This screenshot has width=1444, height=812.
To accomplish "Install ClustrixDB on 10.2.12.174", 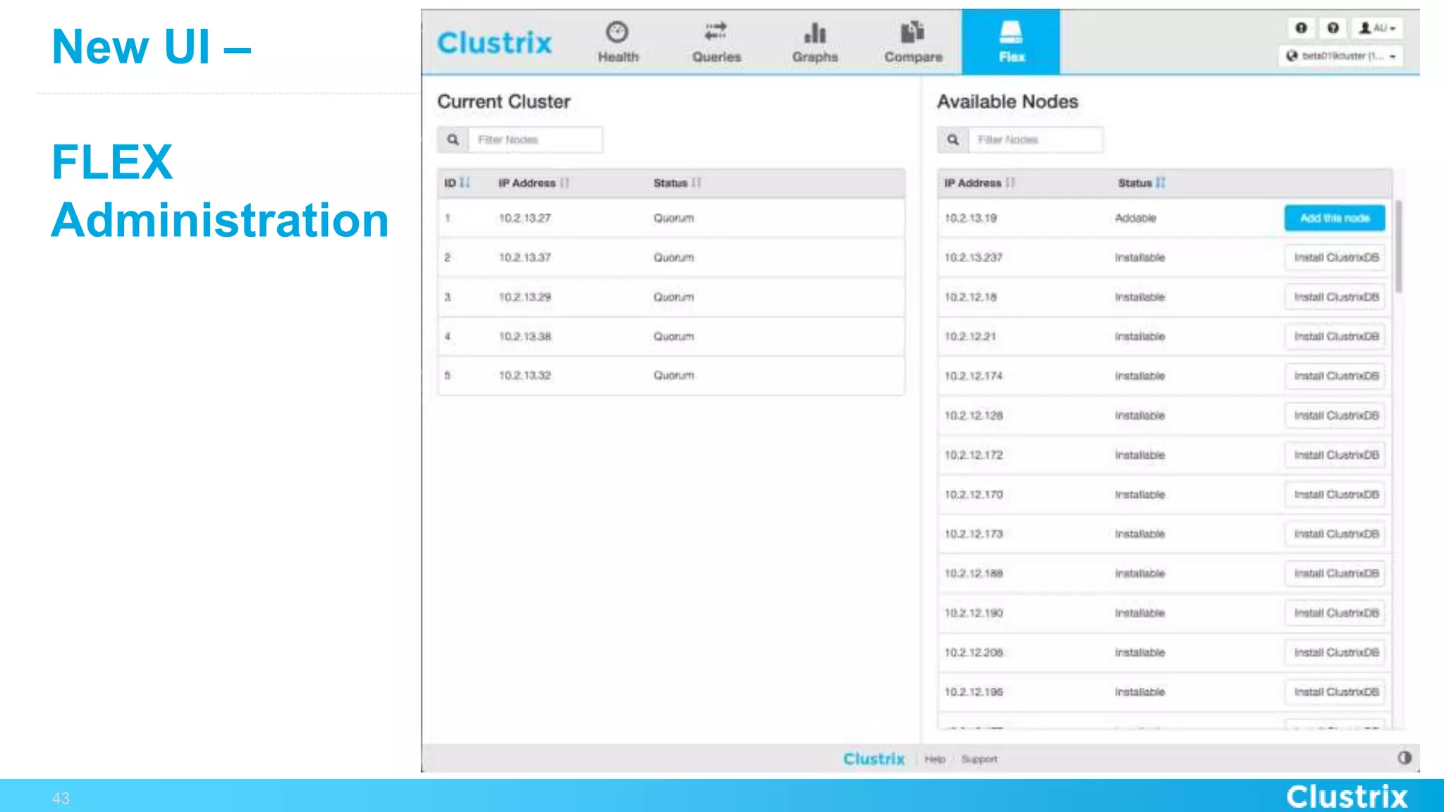I will (x=1334, y=376).
